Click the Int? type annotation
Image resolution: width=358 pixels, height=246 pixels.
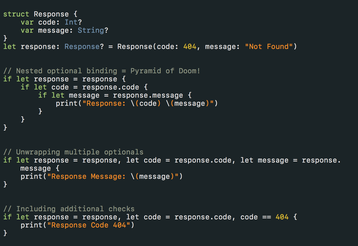[73, 22]
